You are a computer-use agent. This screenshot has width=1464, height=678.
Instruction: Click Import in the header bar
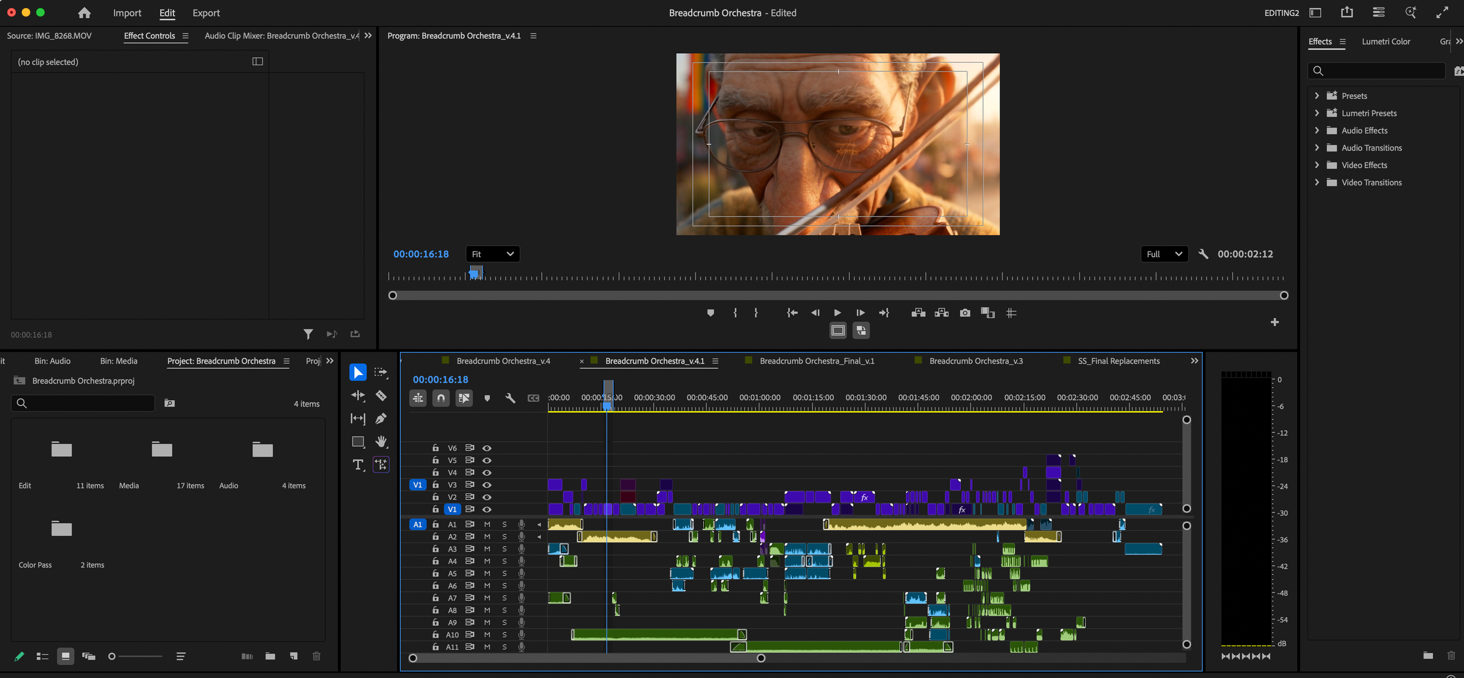(x=127, y=13)
